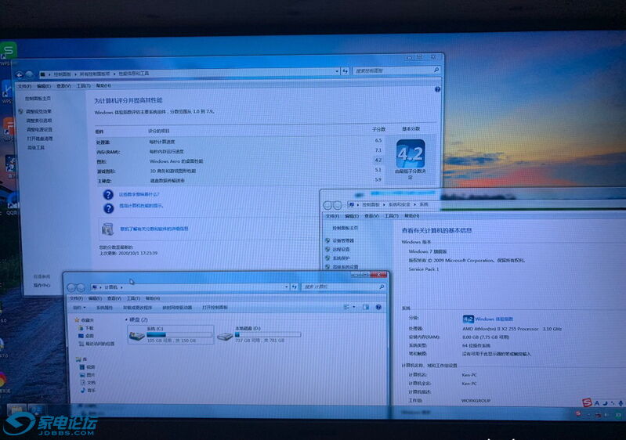The height and width of the screenshot is (440, 626).
Task: Open address bar history dropdown in 计算机 window
Action: [x=286, y=287]
